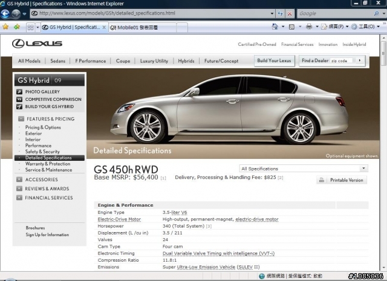Open the tab list dropdown arrow

point(37,27)
